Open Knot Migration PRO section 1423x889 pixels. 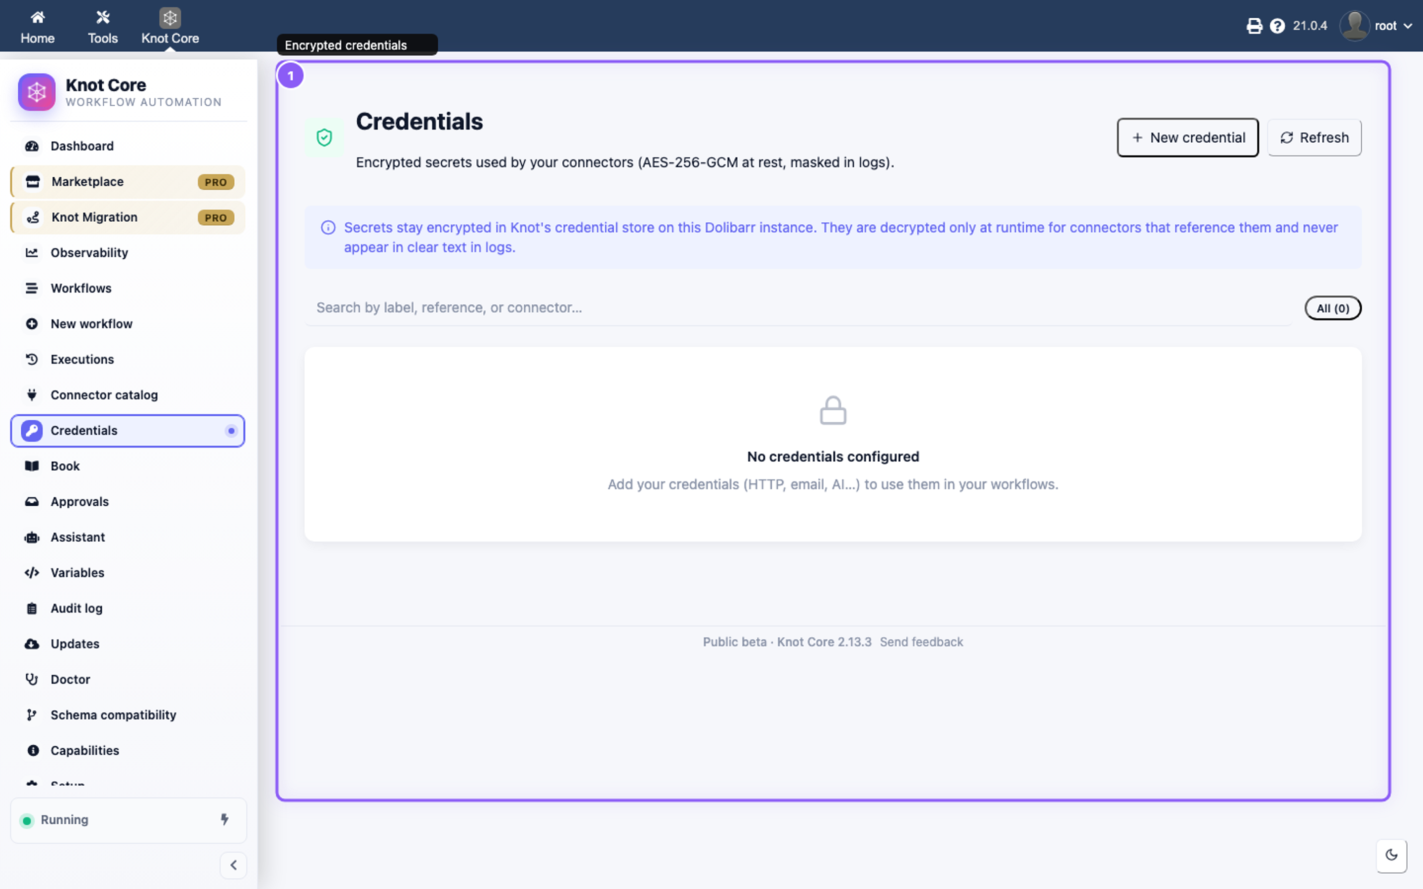click(127, 217)
